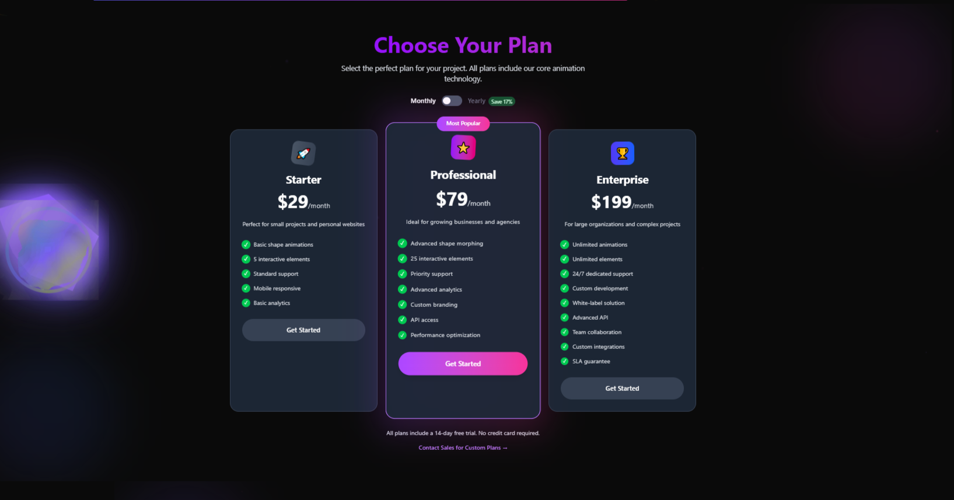Click the Save 17% badge
The width and height of the screenshot is (954, 500).
coord(502,102)
